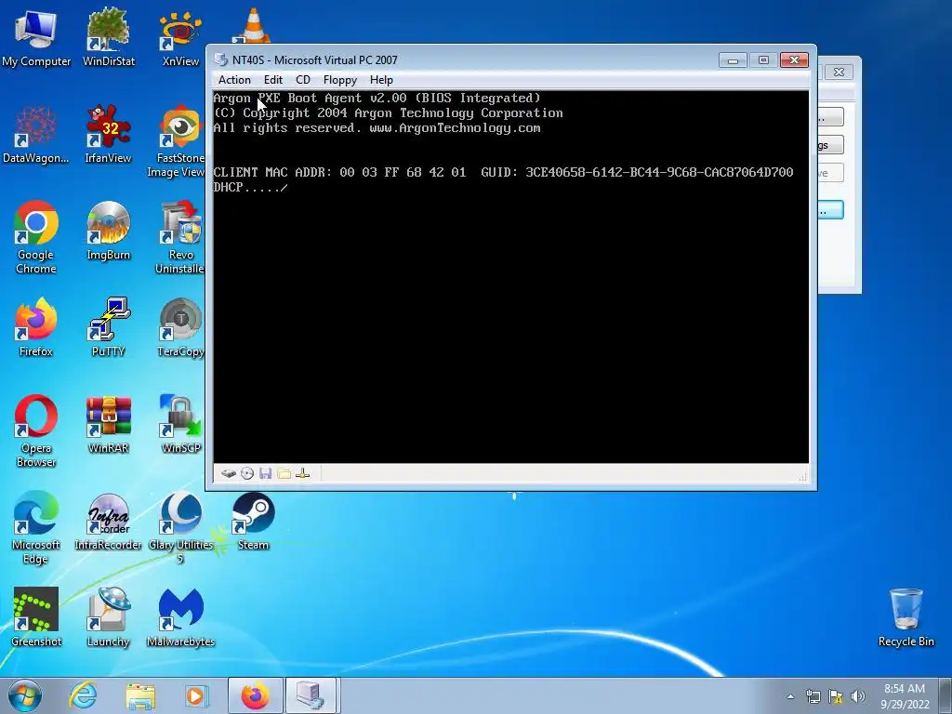Click the resize grip of the NT40S window
The height and width of the screenshot is (714, 952).
[x=803, y=477]
